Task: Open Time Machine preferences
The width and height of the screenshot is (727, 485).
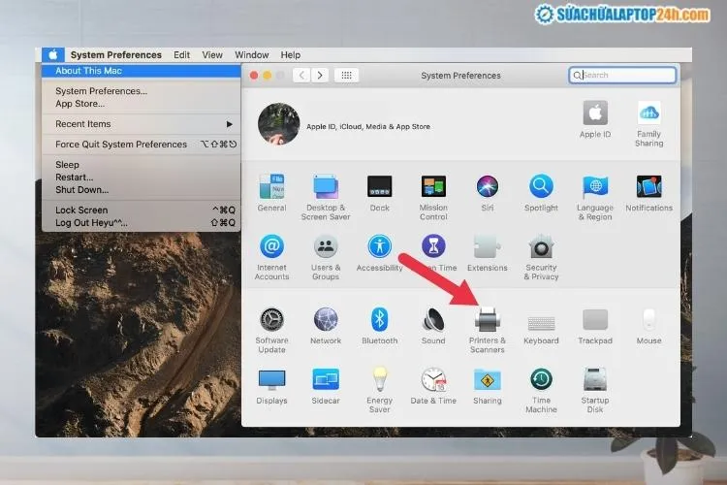Action: point(541,379)
